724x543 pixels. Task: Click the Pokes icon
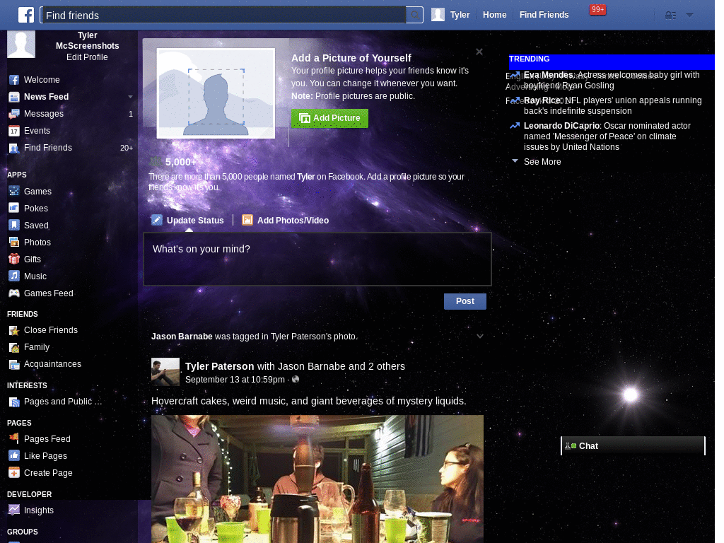pyautogui.click(x=14, y=209)
